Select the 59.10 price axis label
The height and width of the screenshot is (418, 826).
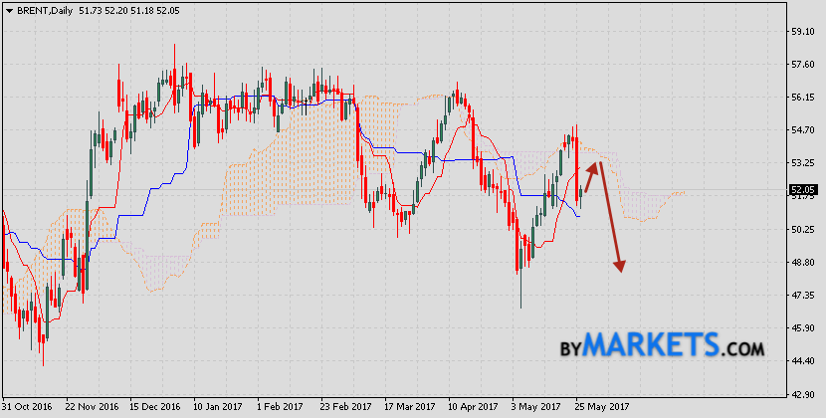pos(800,32)
